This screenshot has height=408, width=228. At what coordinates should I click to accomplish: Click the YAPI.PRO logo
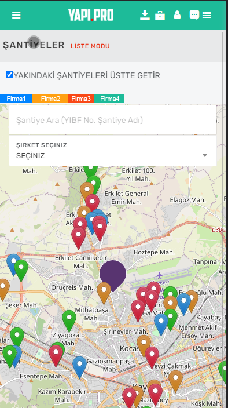91,15
